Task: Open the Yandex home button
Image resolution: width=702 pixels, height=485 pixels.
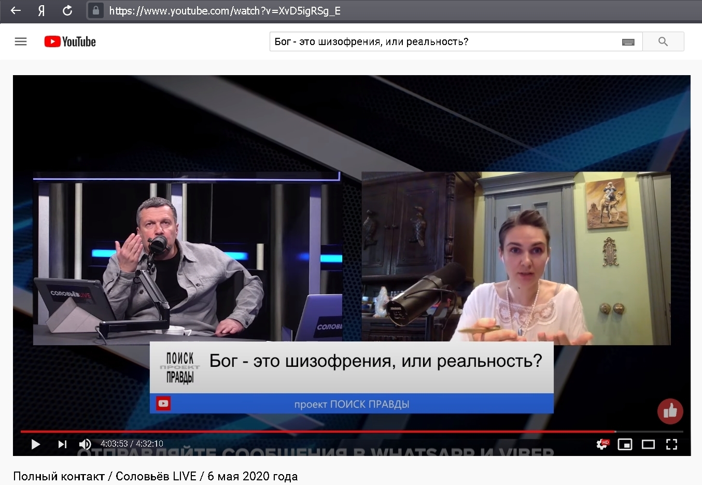Action: click(x=41, y=11)
